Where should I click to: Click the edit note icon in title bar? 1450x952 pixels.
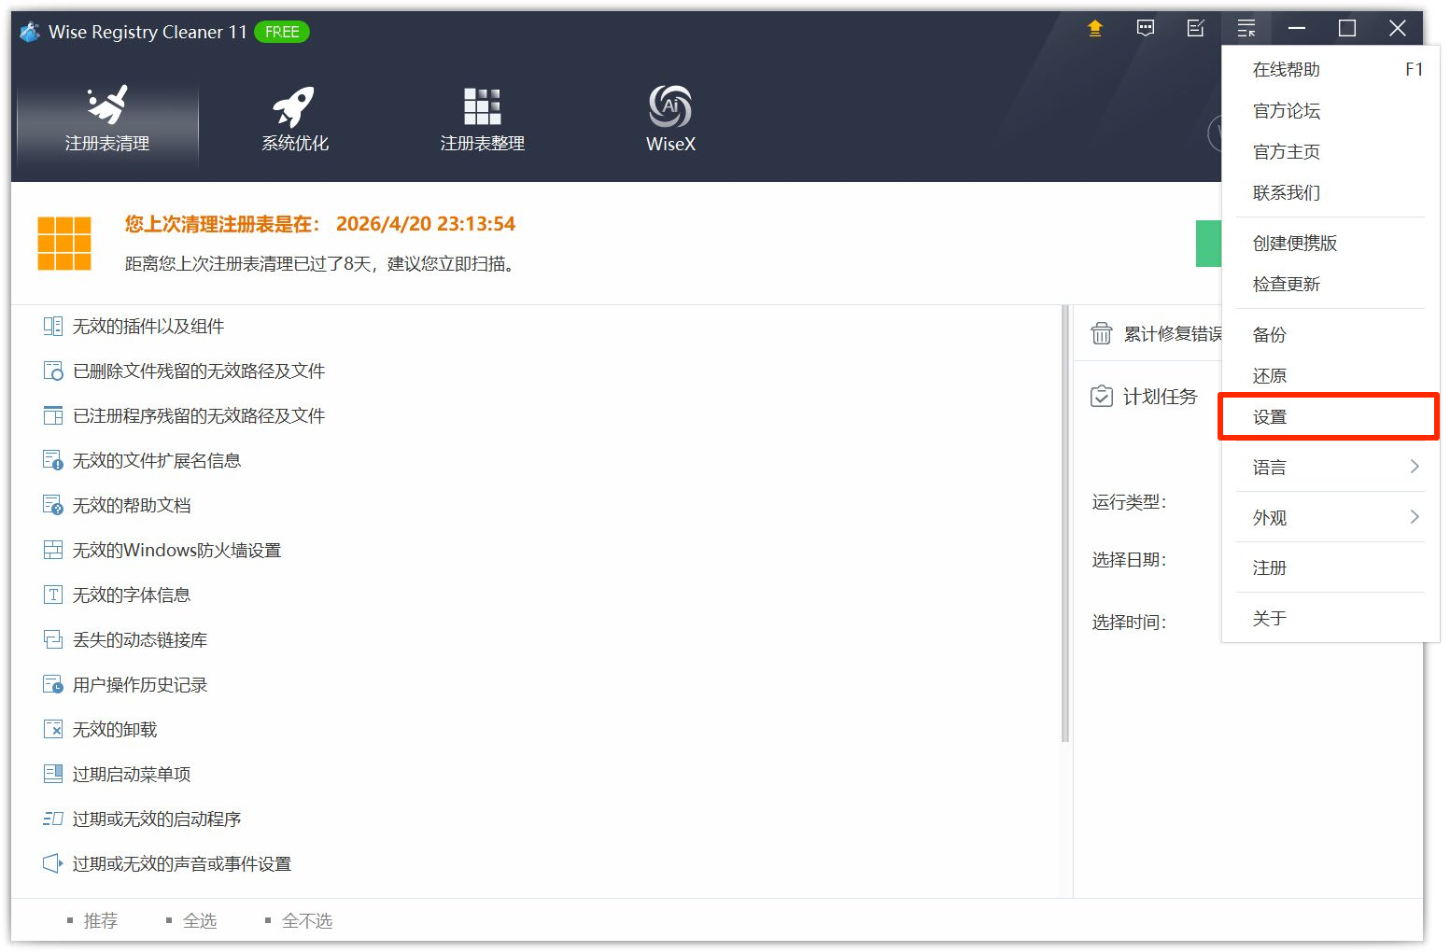point(1196,29)
